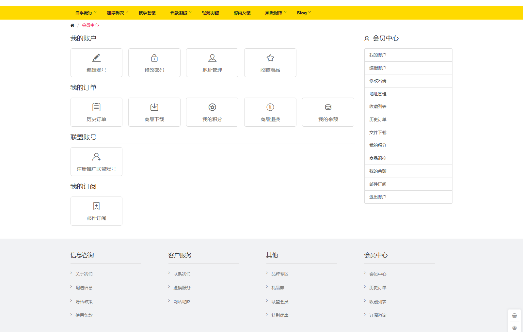Click the 商品退换 card in 我的订单

pyautogui.click(x=270, y=112)
